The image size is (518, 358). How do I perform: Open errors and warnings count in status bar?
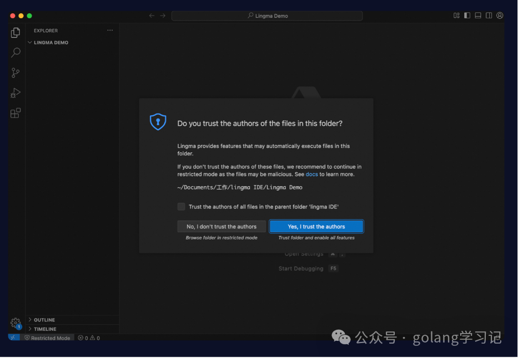click(x=89, y=338)
